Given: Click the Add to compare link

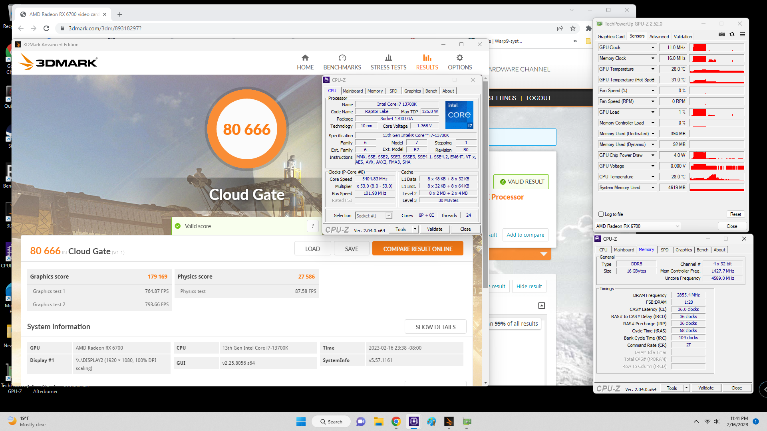Looking at the screenshot, I should click(525, 235).
